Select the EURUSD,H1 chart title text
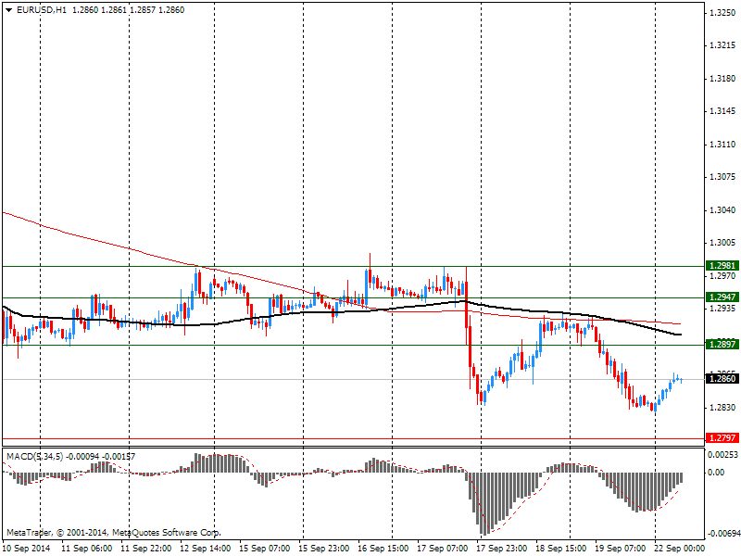This screenshot has width=741, height=556. tap(41, 10)
